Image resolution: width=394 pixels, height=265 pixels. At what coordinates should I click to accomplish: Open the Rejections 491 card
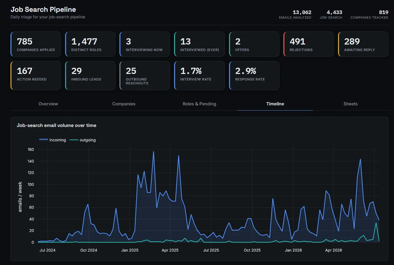click(309, 44)
